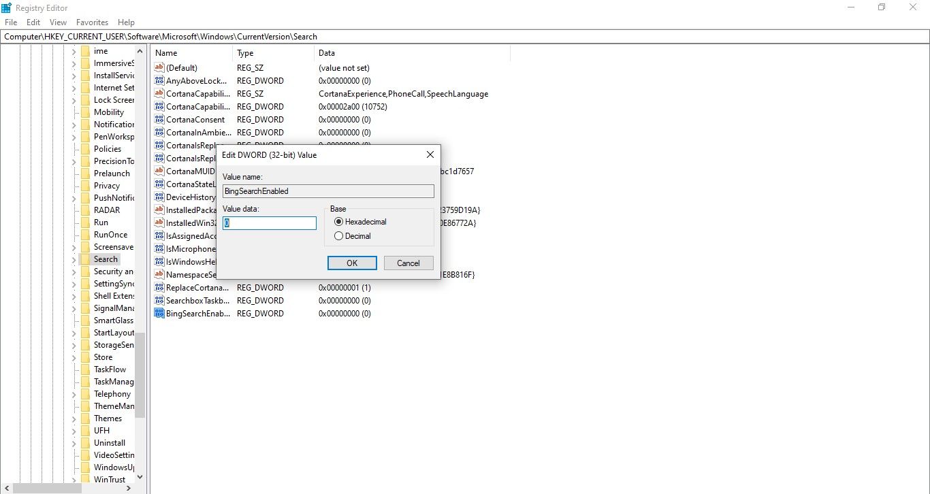930x494 pixels.
Task: Expand the Telephony key
Action: click(x=74, y=394)
